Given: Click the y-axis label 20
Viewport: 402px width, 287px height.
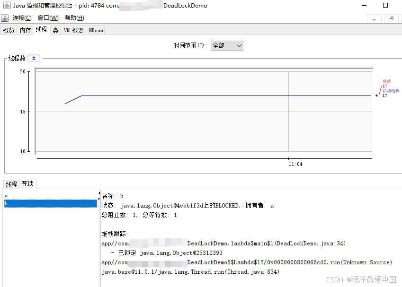Looking at the screenshot, I should (x=23, y=72).
